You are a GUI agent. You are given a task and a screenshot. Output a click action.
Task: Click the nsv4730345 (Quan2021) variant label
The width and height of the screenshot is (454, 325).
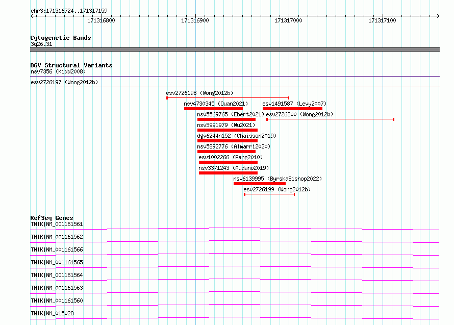216,104
